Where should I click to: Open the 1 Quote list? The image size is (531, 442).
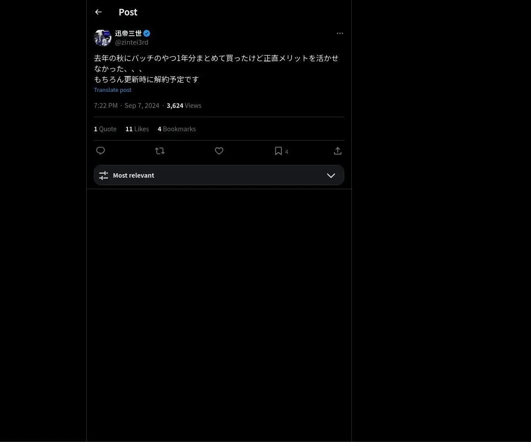coord(105,129)
